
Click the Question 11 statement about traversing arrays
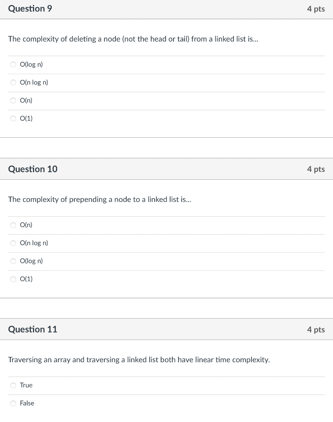point(139,360)
